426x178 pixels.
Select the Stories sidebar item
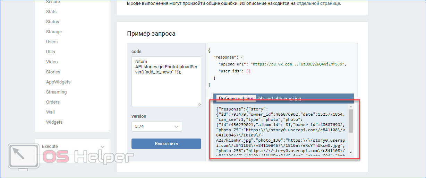[53, 72]
